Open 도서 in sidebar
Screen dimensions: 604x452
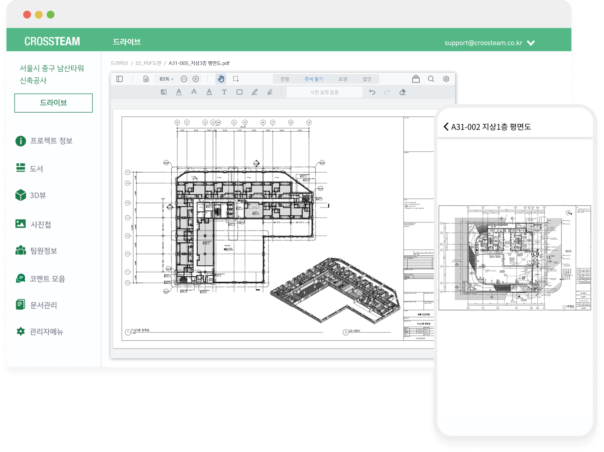[x=30, y=168]
